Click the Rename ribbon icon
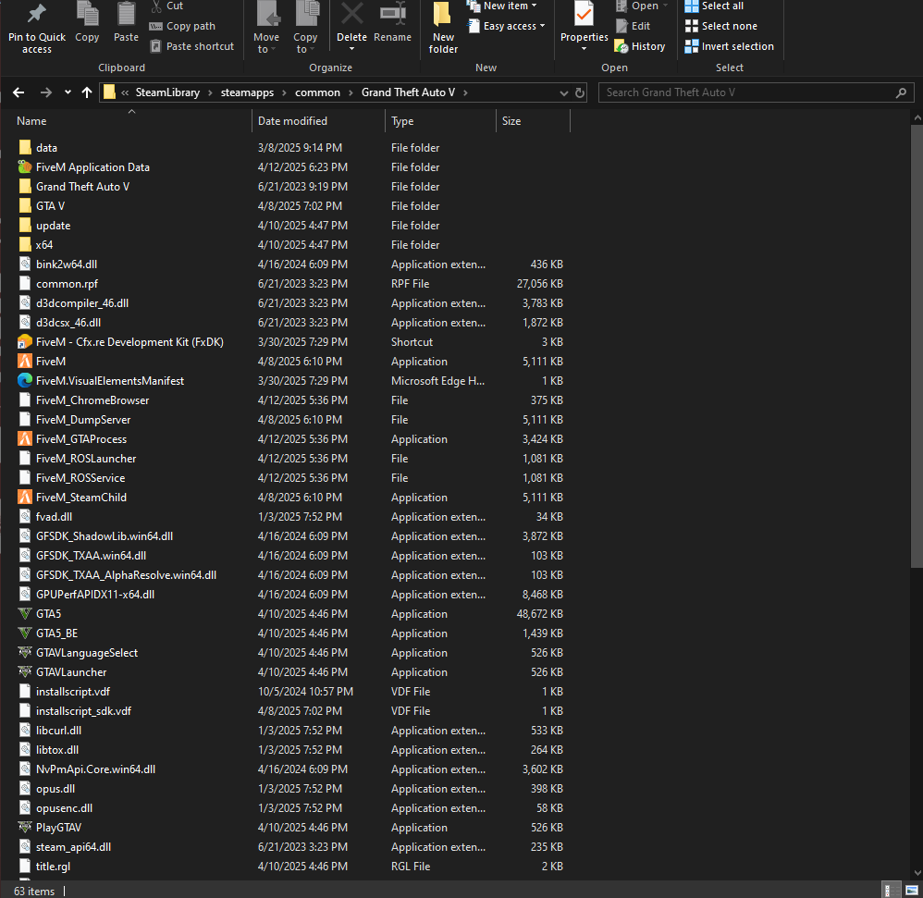This screenshot has width=923, height=898. tap(393, 14)
